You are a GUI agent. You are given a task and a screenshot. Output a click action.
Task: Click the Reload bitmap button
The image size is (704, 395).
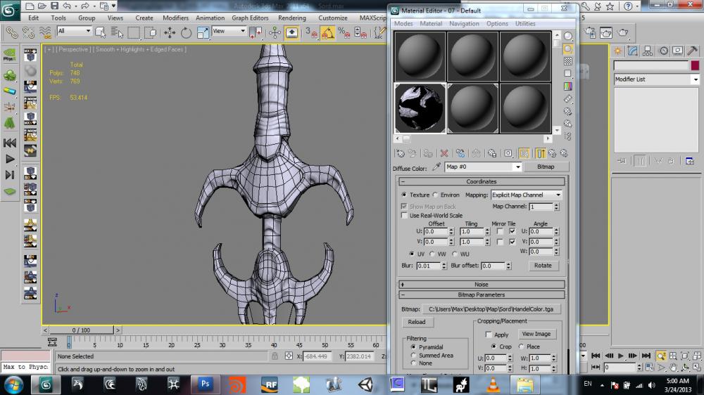417,322
